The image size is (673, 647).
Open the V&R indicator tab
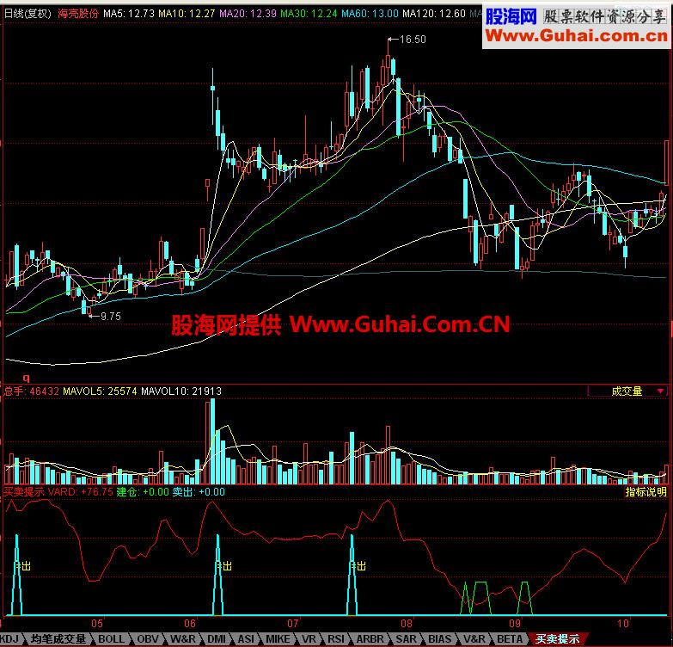(x=474, y=639)
